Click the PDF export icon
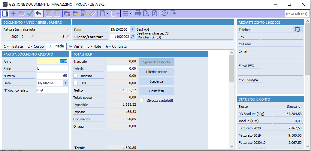This screenshot has height=151, width=311. coord(155,14)
